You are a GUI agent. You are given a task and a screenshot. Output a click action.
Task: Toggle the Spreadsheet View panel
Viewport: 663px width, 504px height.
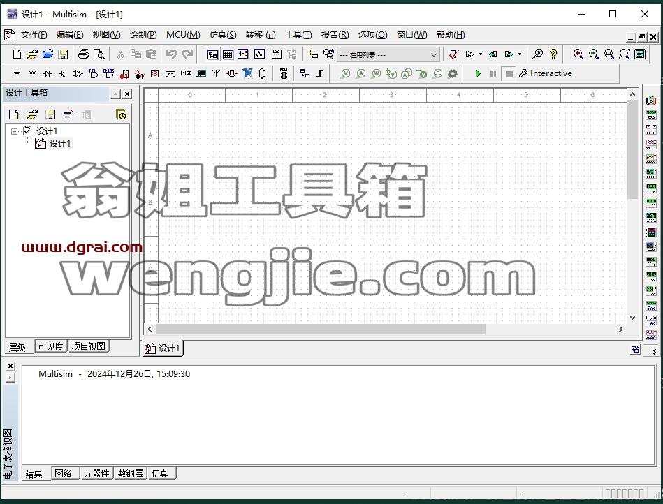point(228,54)
